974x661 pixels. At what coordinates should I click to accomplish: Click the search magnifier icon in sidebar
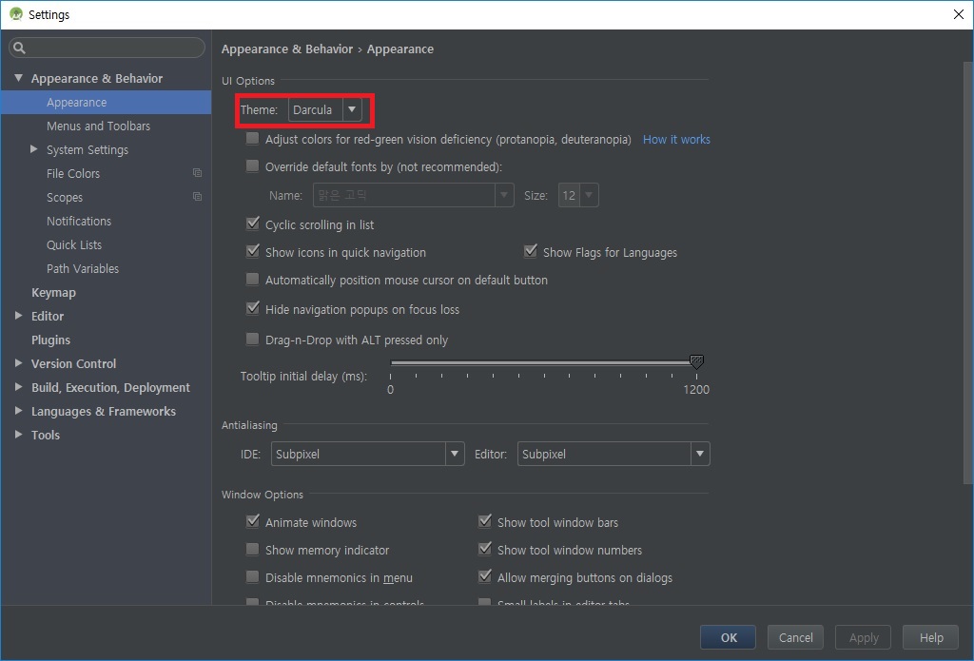(20, 49)
